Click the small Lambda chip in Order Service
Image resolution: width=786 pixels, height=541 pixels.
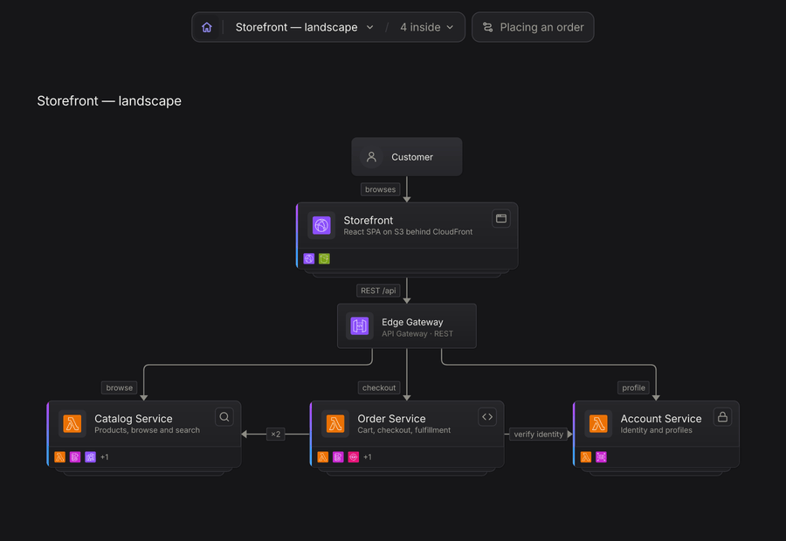click(x=323, y=457)
